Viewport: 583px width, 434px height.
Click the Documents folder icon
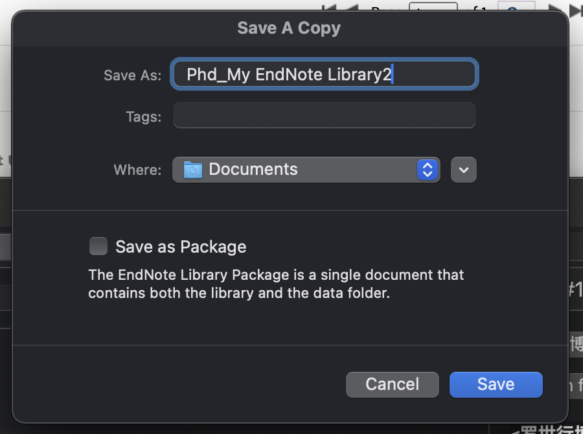coord(193,170)
